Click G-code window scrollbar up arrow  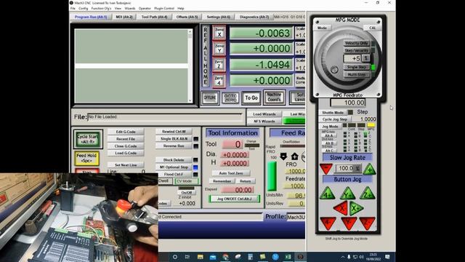(x=190, y=31)
